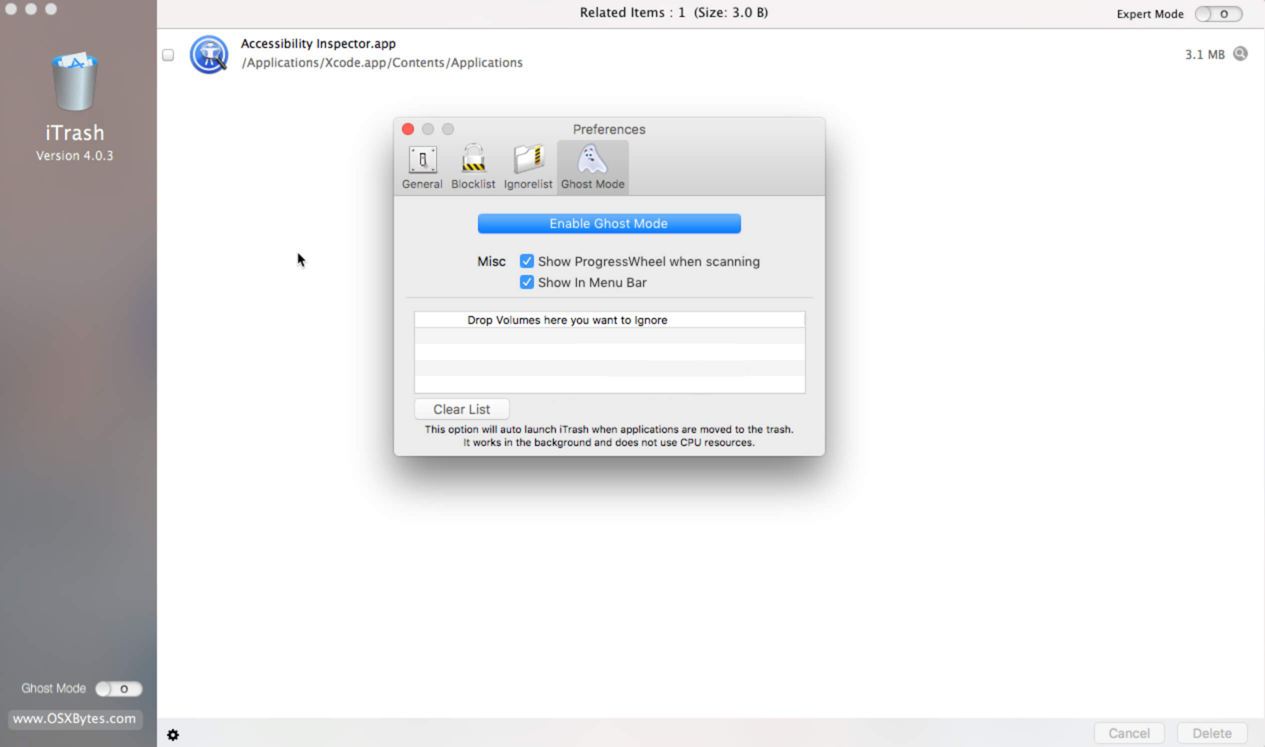Uncheck Show ProgressWheel when scanning
This screenshot has height=747, width=1265.
pos(526,261)
